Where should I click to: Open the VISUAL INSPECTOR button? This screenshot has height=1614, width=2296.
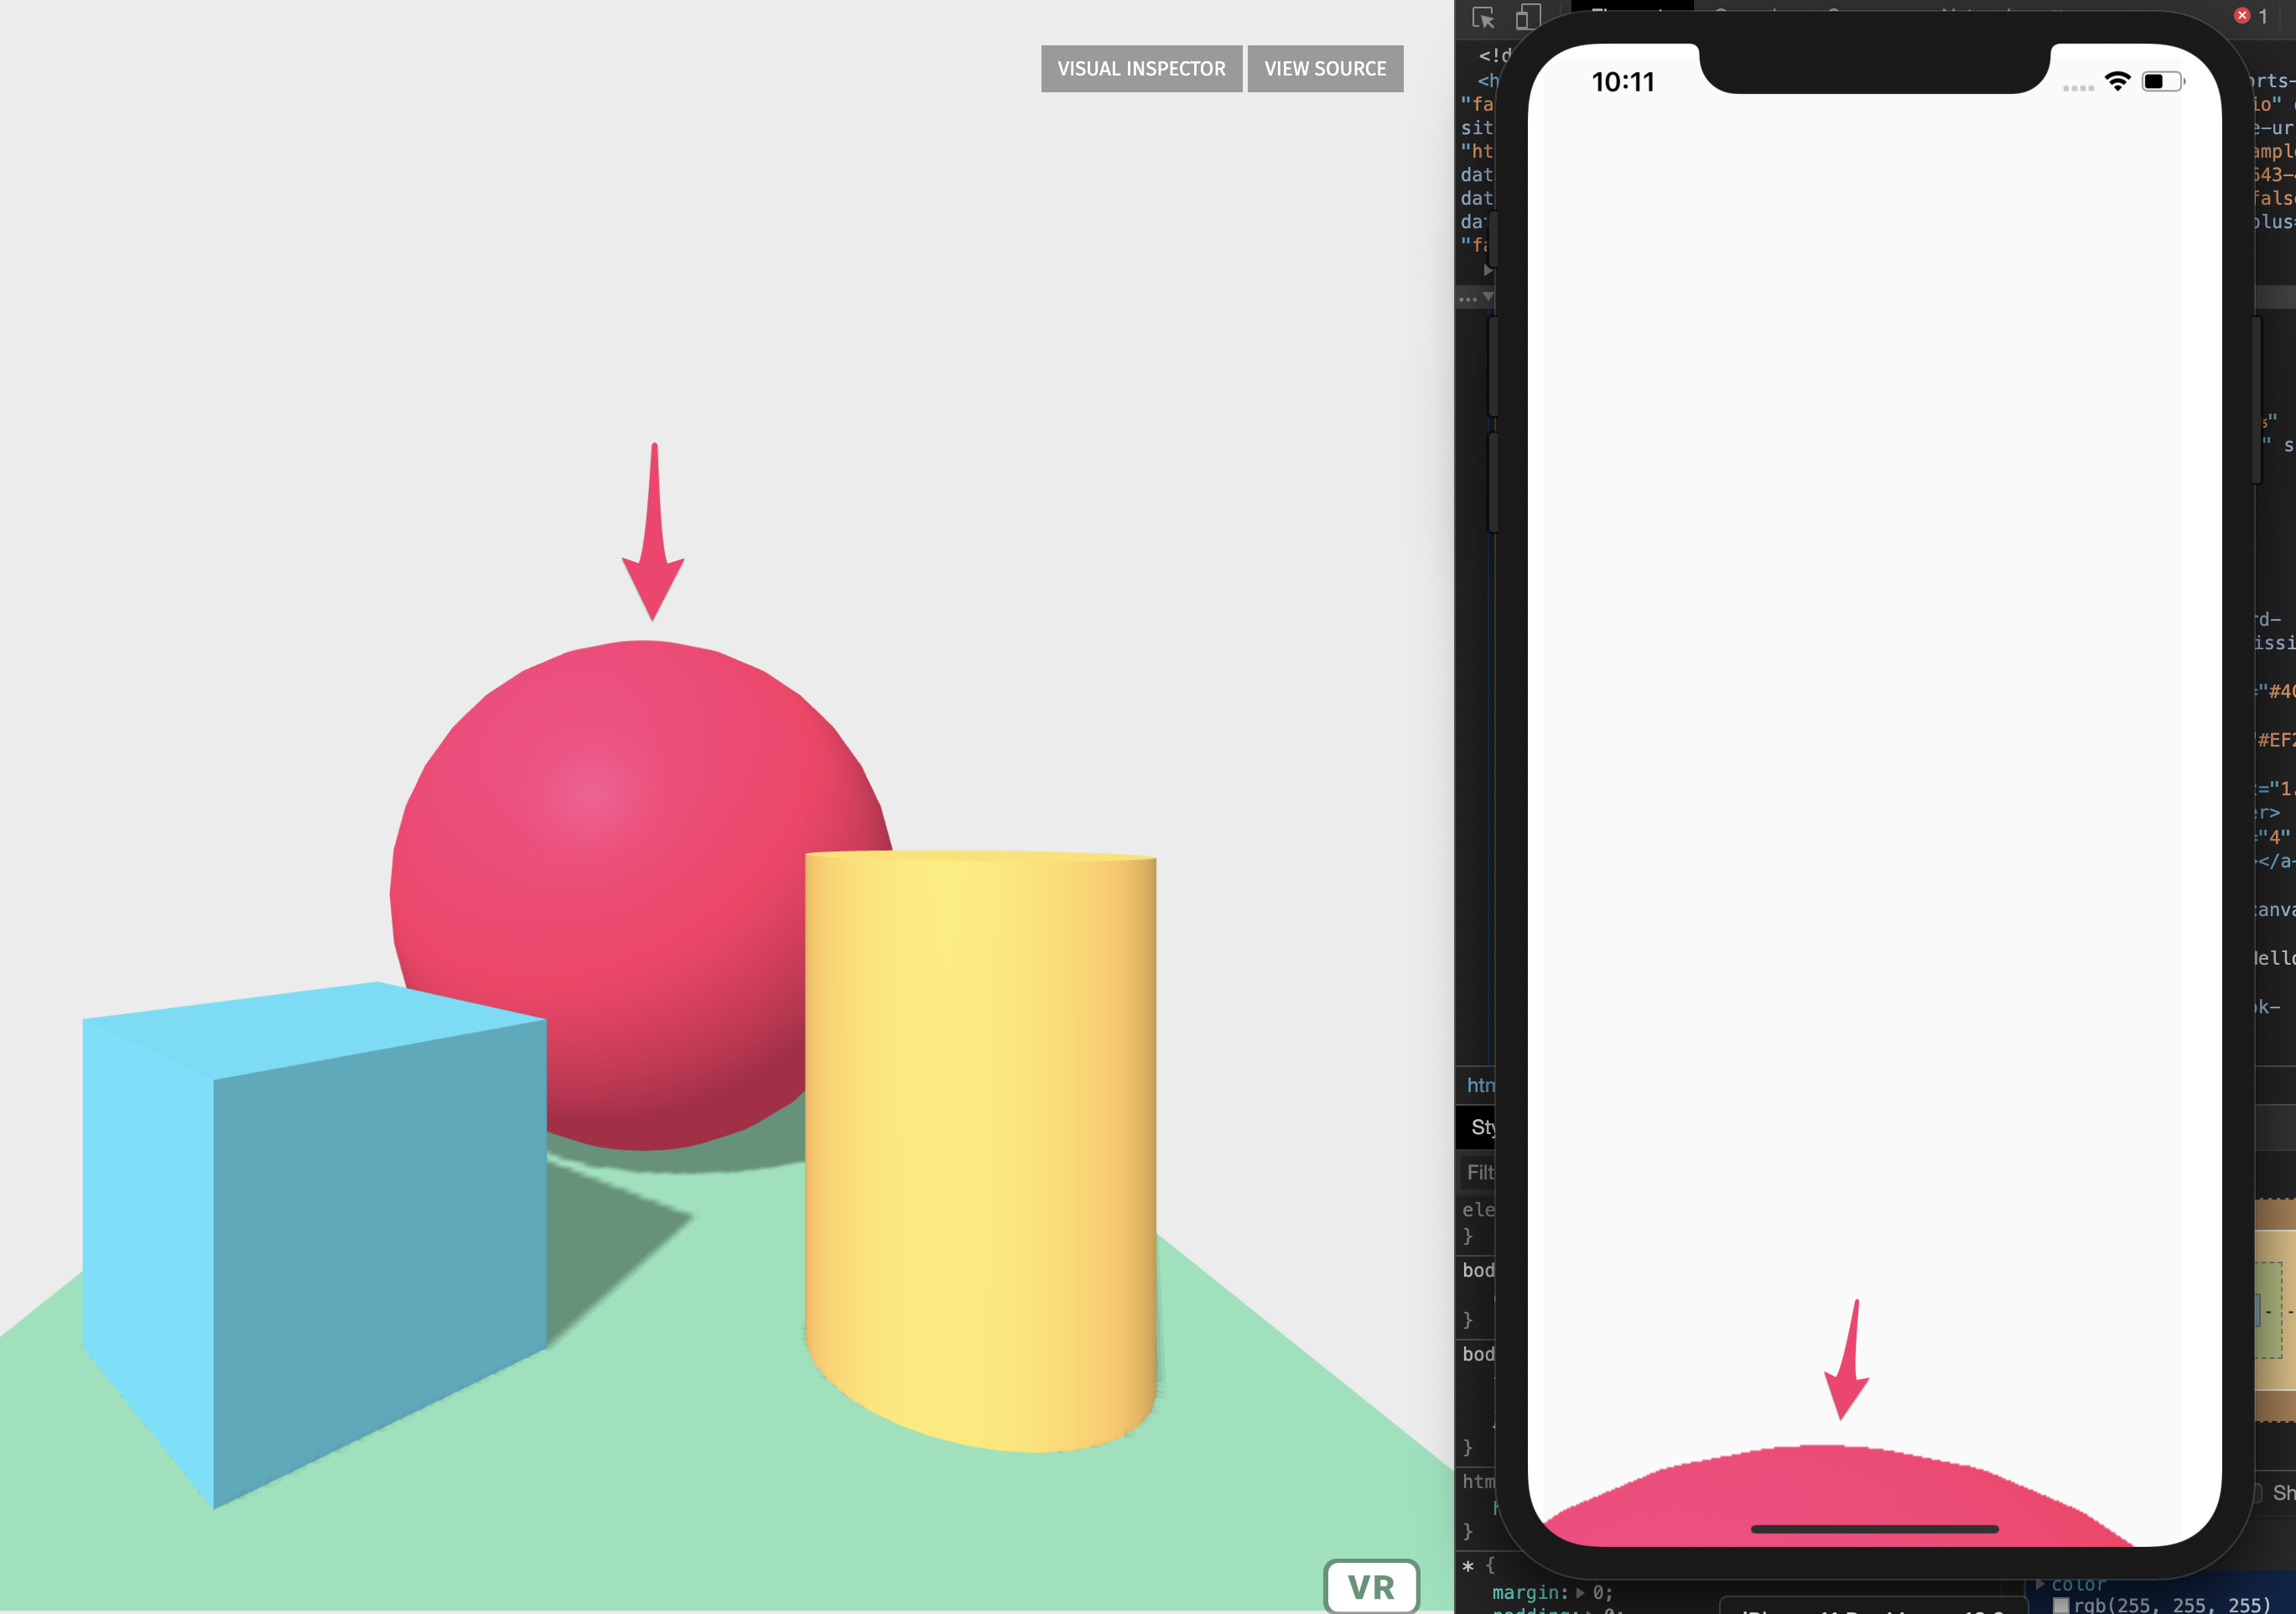click(x=1141, y=69)
